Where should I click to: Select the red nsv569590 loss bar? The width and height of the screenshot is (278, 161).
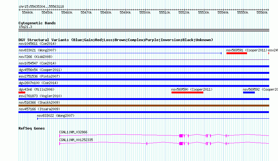pos(187,92)
